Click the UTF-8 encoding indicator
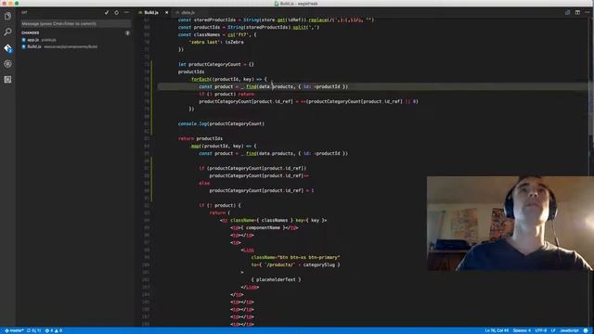The height and width of the screenshot is (334, 594). [540, 330]
